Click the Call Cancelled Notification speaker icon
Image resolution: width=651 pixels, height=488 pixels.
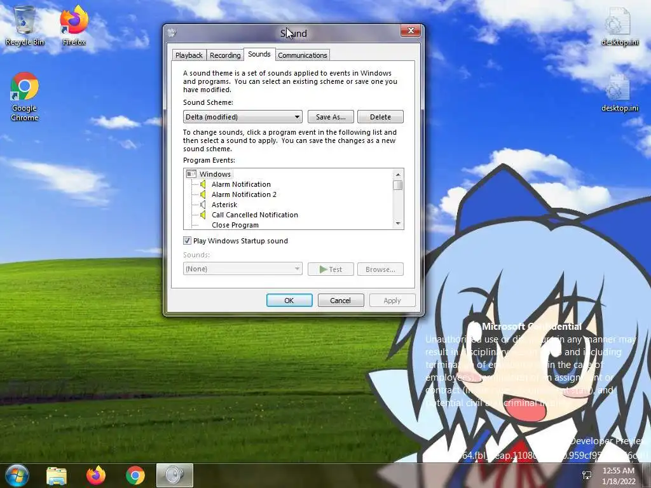[203, 215]
